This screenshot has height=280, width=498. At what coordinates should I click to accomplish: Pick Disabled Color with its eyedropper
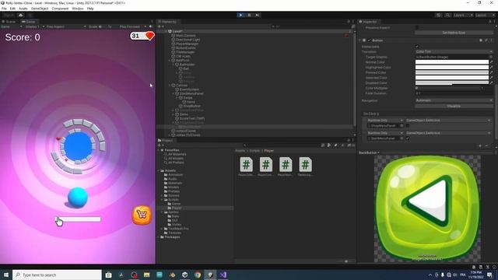click(x=491, y=83)
